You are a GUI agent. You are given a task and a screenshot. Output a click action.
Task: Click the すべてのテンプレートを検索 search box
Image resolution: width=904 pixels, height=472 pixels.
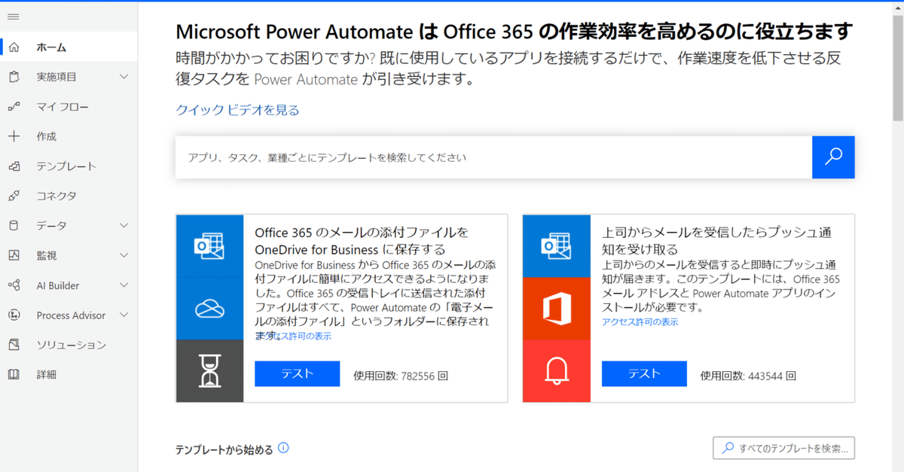click(783, 449)
